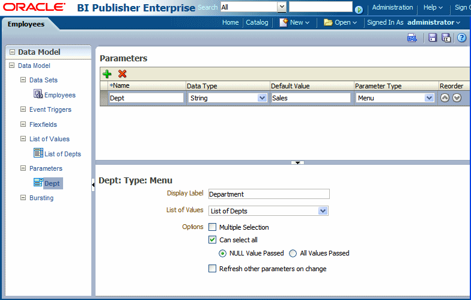Click the Display Label Department field
Image resolution: width=471 pixels, height=300 pixels.
(x=269, y=194)
